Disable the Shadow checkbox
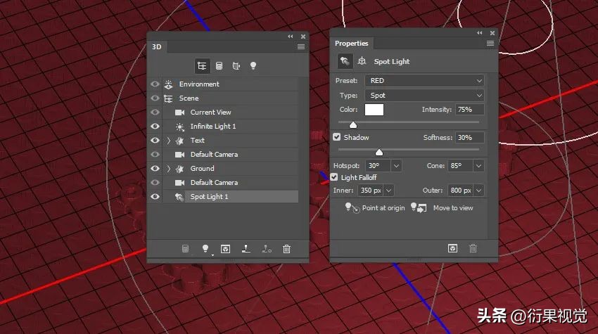 [x=337, y=137]
